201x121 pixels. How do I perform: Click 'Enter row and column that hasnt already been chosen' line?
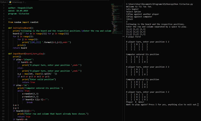(53, 114)
